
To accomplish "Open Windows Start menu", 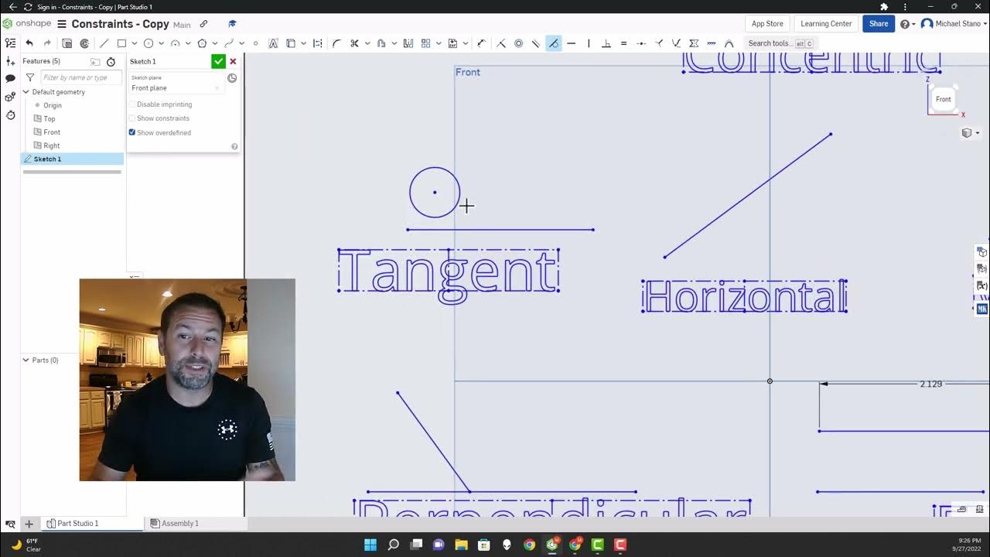I will pyautogui.click(x=370, y=545).
